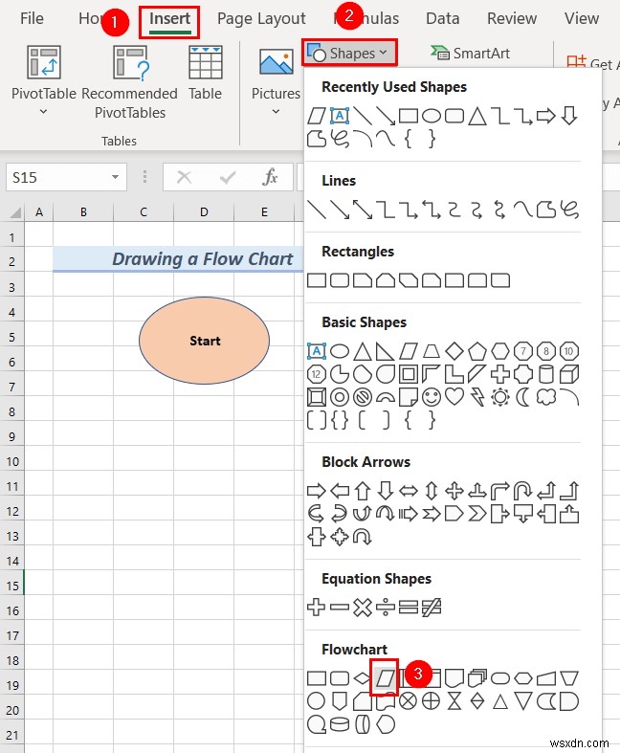Select the Sun shape
The height and width of the screenshot is (753, 620).
pos(500,397)
